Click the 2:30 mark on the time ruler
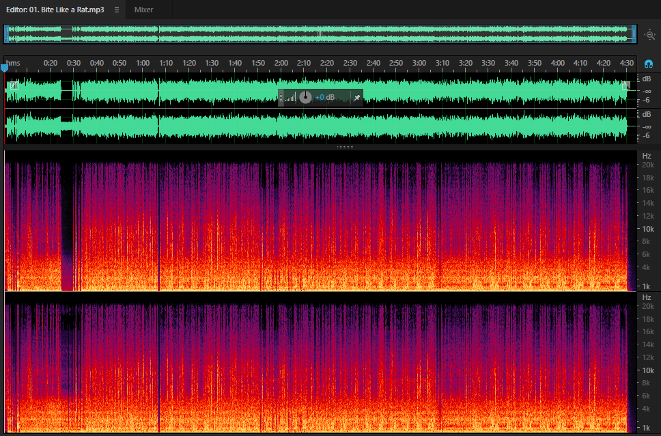 tap(350, 63)
